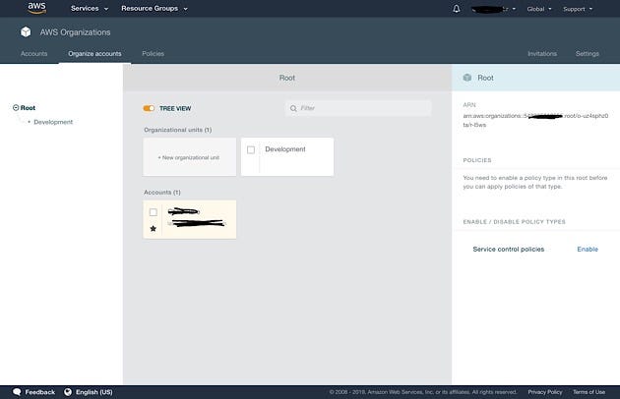Viewport: 620px width, 399px height.
Task: Switch to the Accounts tab
Action: pos(34,53)
